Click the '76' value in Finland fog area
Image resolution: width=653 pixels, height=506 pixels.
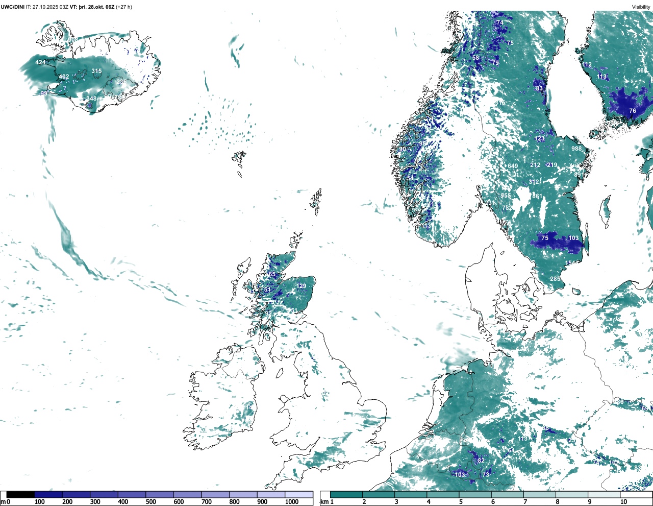pyautogui.click(x=633, y=111)
